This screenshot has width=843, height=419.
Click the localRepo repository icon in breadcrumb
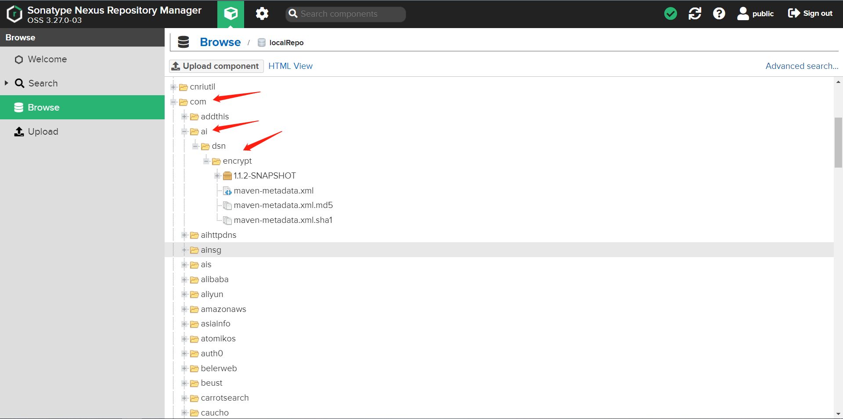coord(262,43)
